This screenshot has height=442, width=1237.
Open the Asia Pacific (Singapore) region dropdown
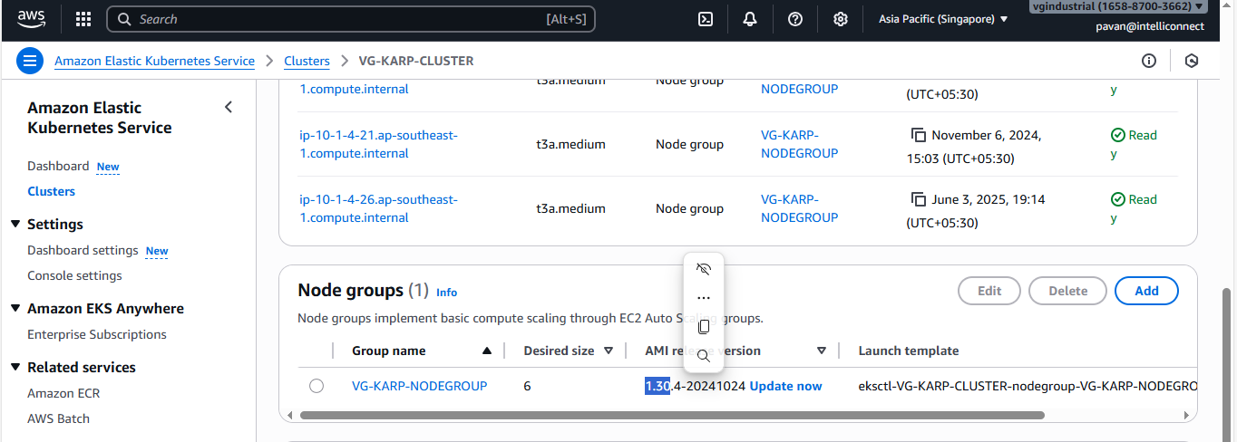click(x=943, y=19)
